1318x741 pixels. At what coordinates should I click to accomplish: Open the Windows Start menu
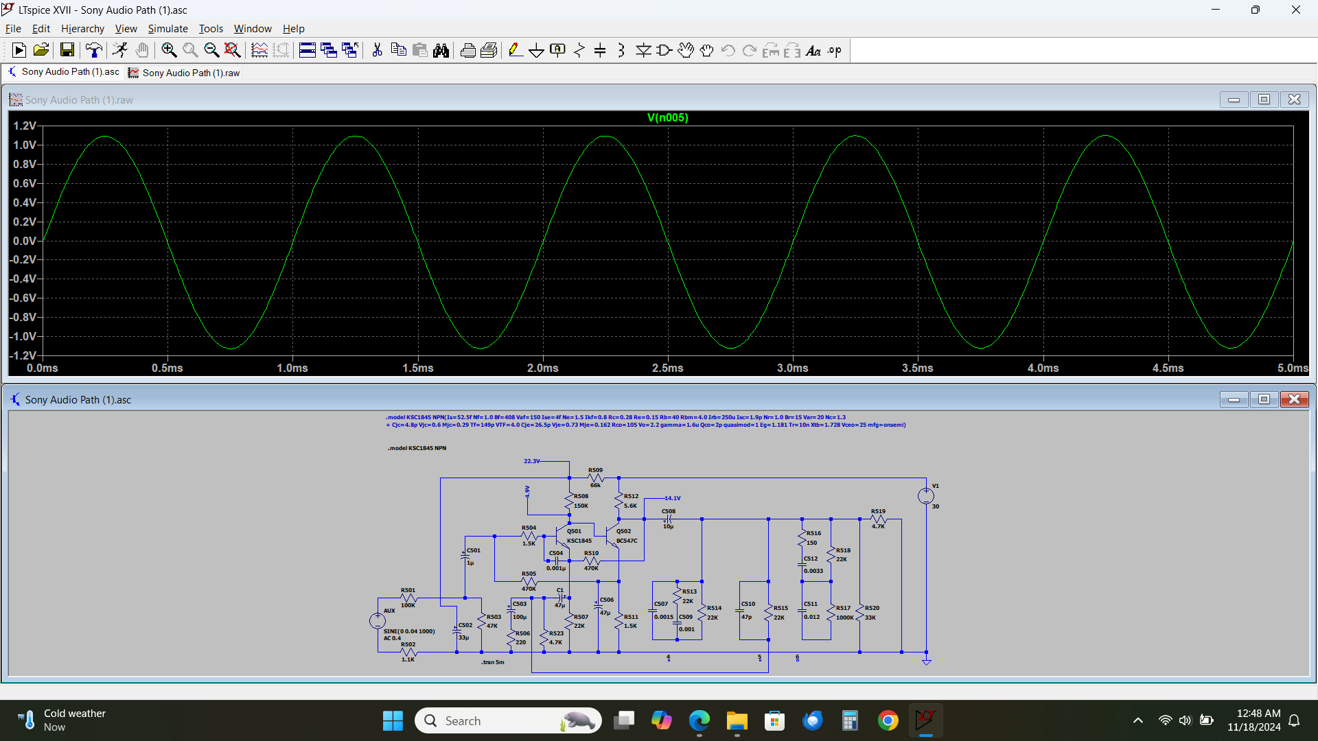[393, 720]
